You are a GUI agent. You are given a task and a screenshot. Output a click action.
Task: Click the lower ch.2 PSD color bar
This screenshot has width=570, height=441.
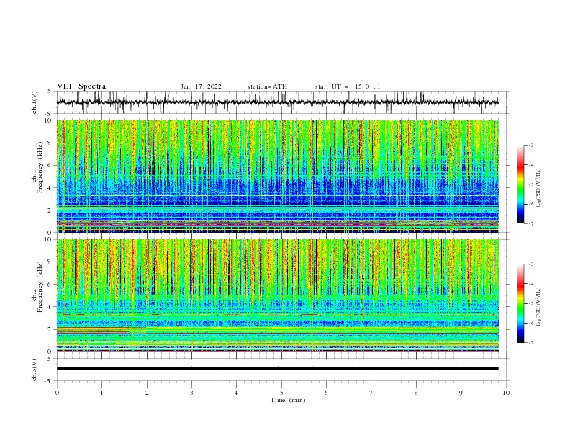(520, 303)
